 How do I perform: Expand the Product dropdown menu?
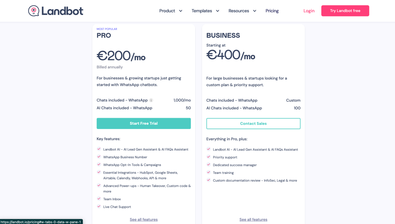171,11
